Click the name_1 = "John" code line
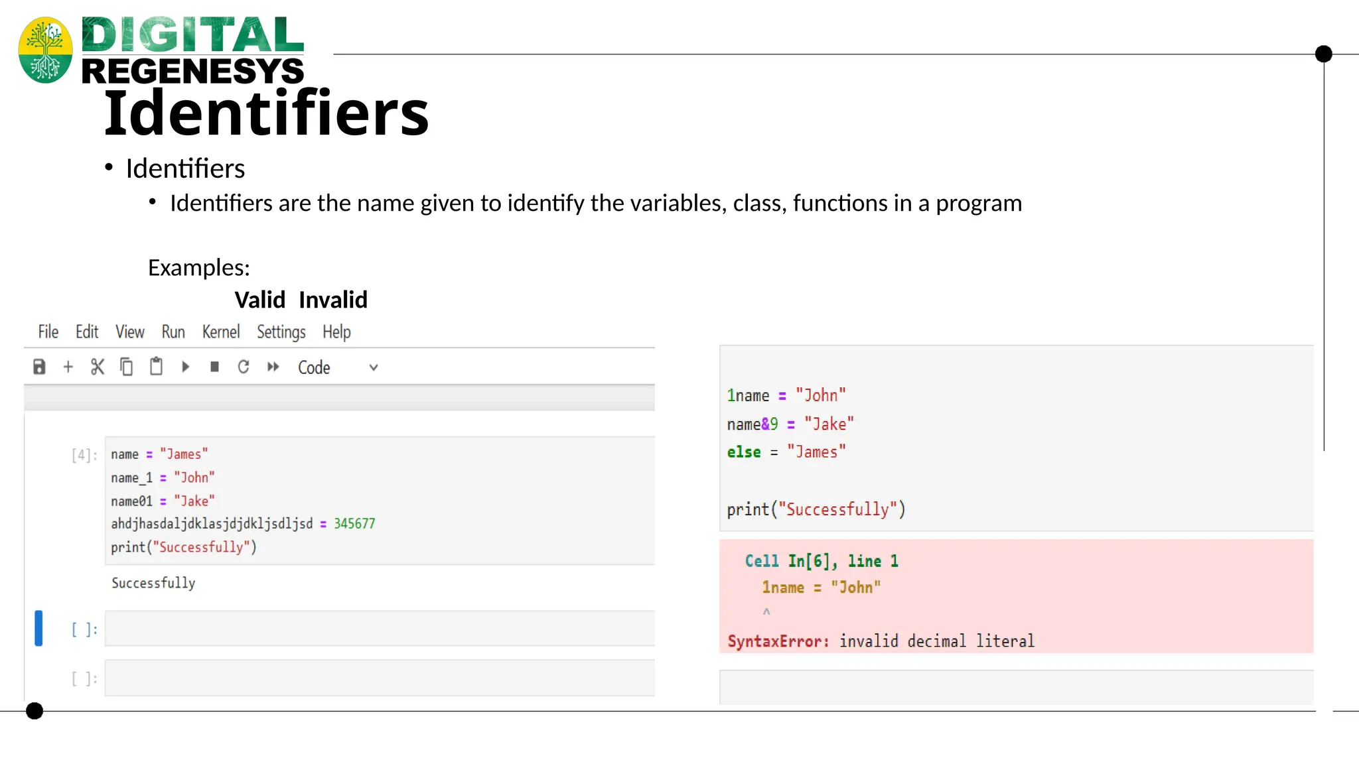The width and height of the screenshot is (1359, 764). pos(163,477)
